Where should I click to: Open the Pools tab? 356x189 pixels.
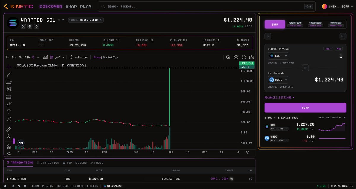point(97,163)
